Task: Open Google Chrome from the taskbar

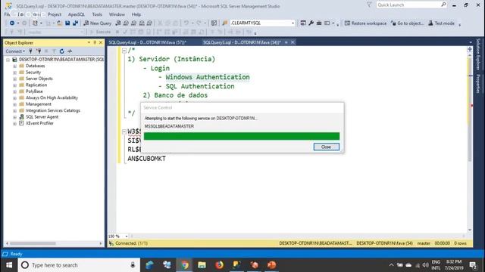Action: [185, 265]
